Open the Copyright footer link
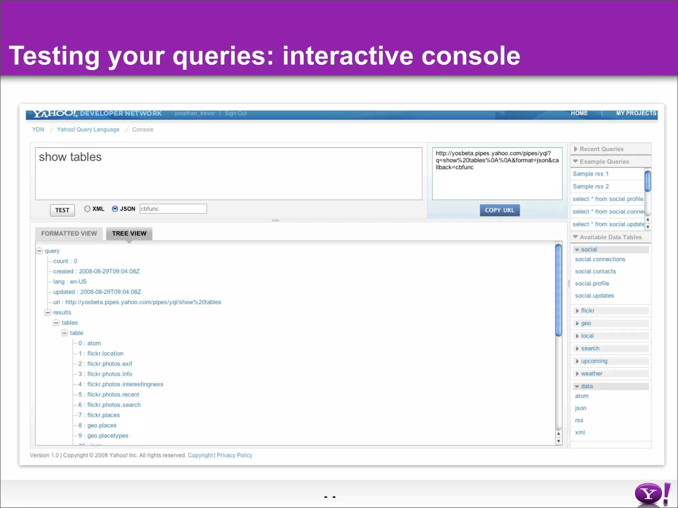 [200, 455]
